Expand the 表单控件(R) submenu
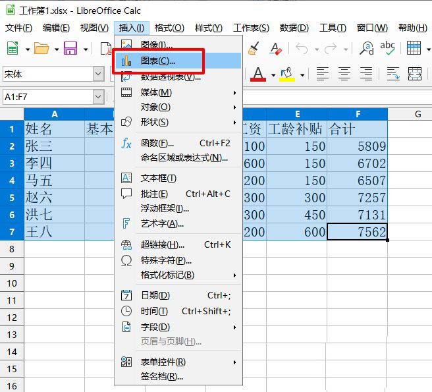The height and width of the screenshot is (392, 432). click(178, 362)
